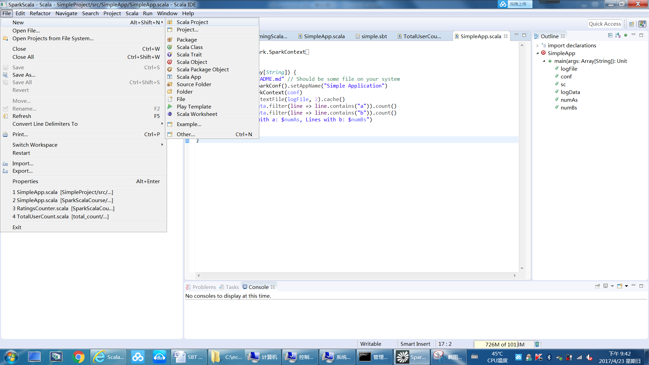
Task: Run garbage collector trash icon
Action: [537, 344]
